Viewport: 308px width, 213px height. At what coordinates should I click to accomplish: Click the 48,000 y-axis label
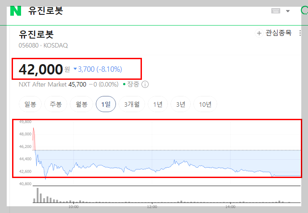[25, 134]
